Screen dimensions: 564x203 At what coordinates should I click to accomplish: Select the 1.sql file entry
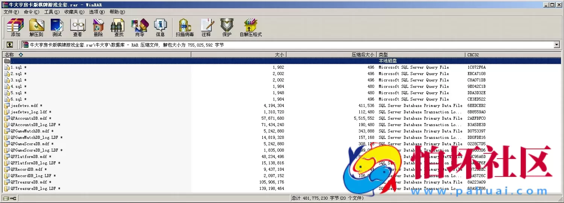tap(17, 68)
